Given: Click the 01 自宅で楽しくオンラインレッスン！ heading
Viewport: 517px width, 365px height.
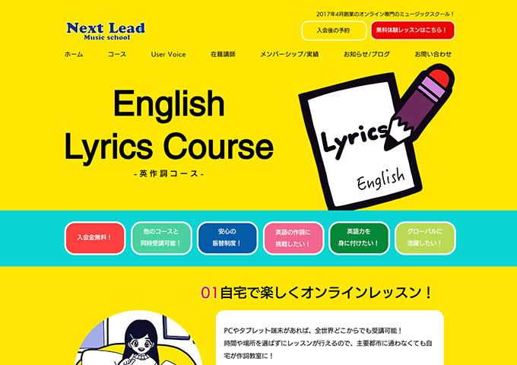Looking at the screenshot, I should 316,293.
